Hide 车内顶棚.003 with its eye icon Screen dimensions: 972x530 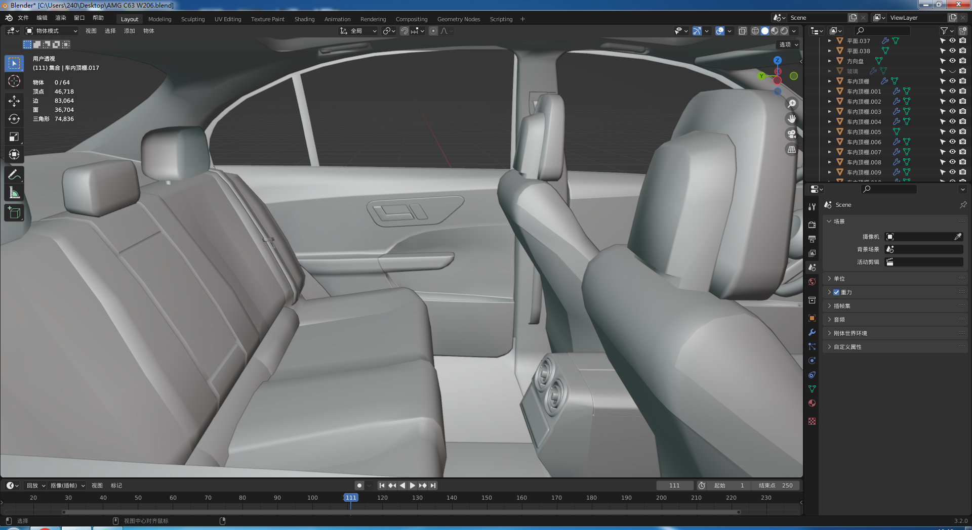tap(952, 111)
